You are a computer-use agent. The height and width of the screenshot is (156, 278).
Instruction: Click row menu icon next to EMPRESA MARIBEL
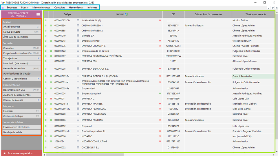[x=78, y=104]
